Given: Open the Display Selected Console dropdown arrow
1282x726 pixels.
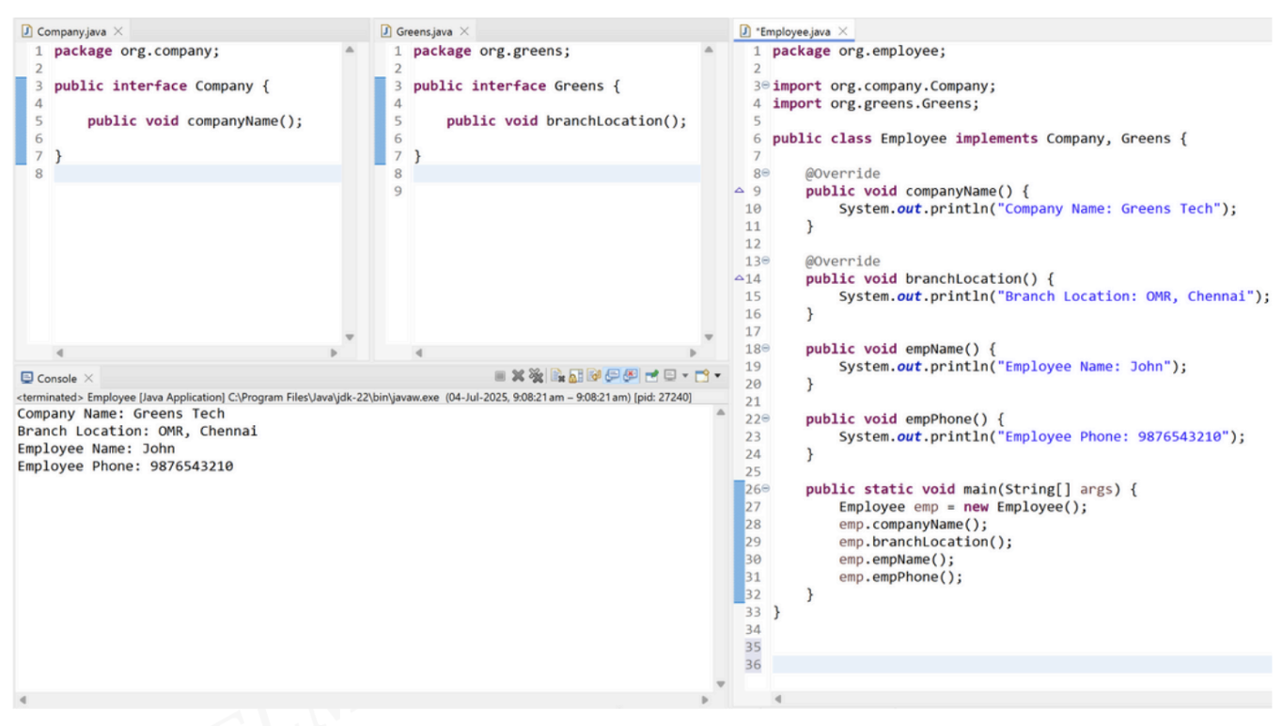Looking at the screenshot, I should 684,377.
